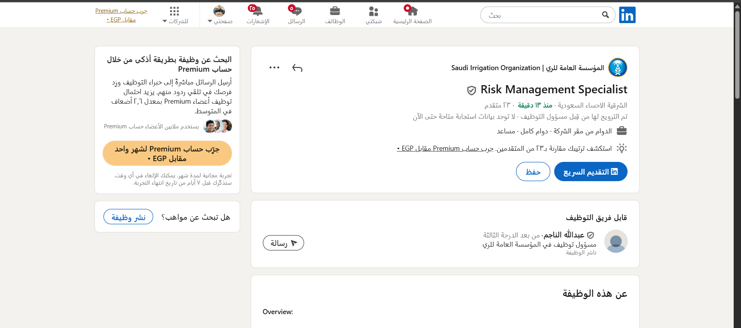Open عبدالله الناجم recruiter profile name
The image size is (741, 328).
[564, 235]
